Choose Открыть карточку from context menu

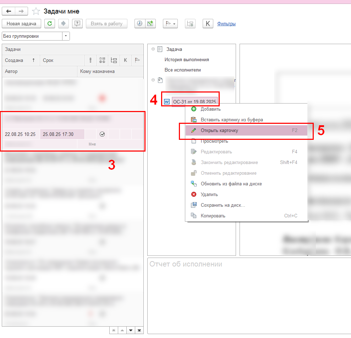pyautogui.click(x=219, y=131)
